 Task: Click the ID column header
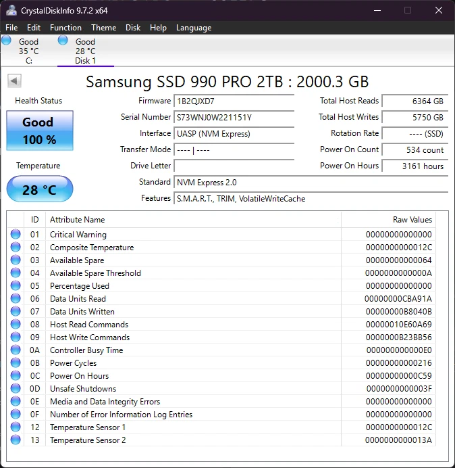pyautogui.click(x=35, y=220)
